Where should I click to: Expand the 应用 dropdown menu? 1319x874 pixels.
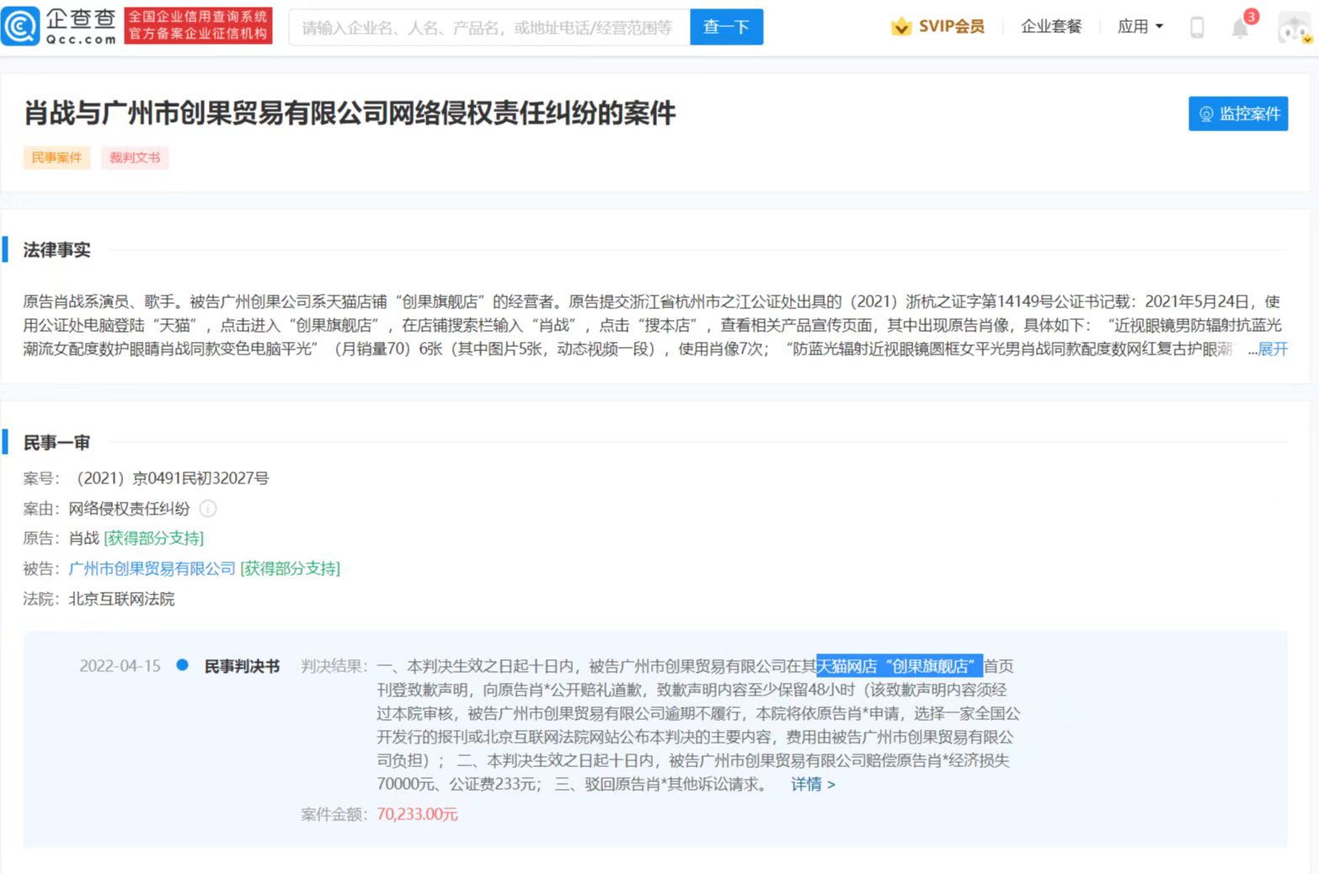(1140, 27)
